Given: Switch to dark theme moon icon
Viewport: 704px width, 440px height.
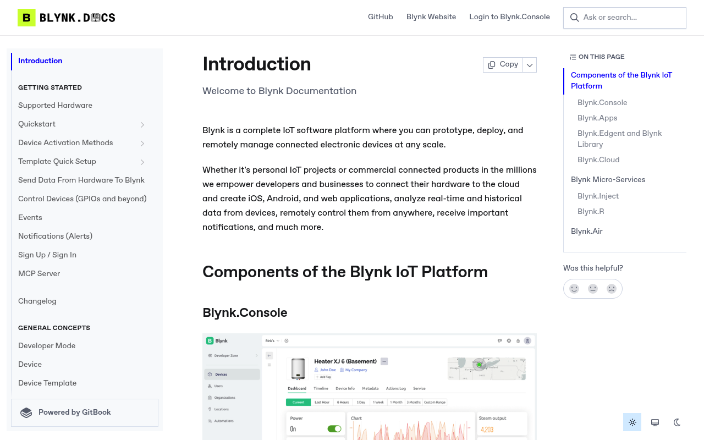Looking at the screenshot, I should click(x=678, y=422).
